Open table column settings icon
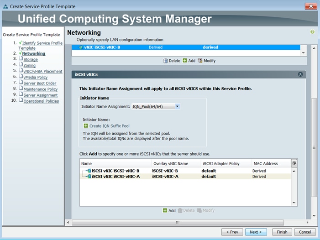Screen dimensions: 320x240 coord(294,163)
